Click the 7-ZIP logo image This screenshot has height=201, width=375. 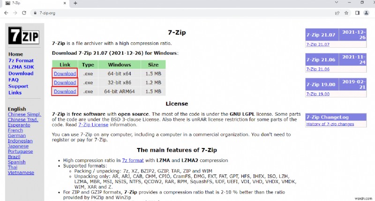24,35
